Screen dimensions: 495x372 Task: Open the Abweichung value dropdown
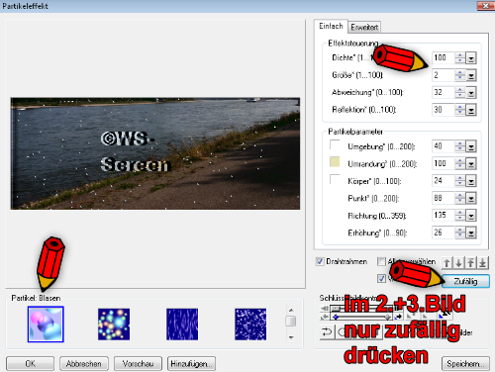coord(471,93)
